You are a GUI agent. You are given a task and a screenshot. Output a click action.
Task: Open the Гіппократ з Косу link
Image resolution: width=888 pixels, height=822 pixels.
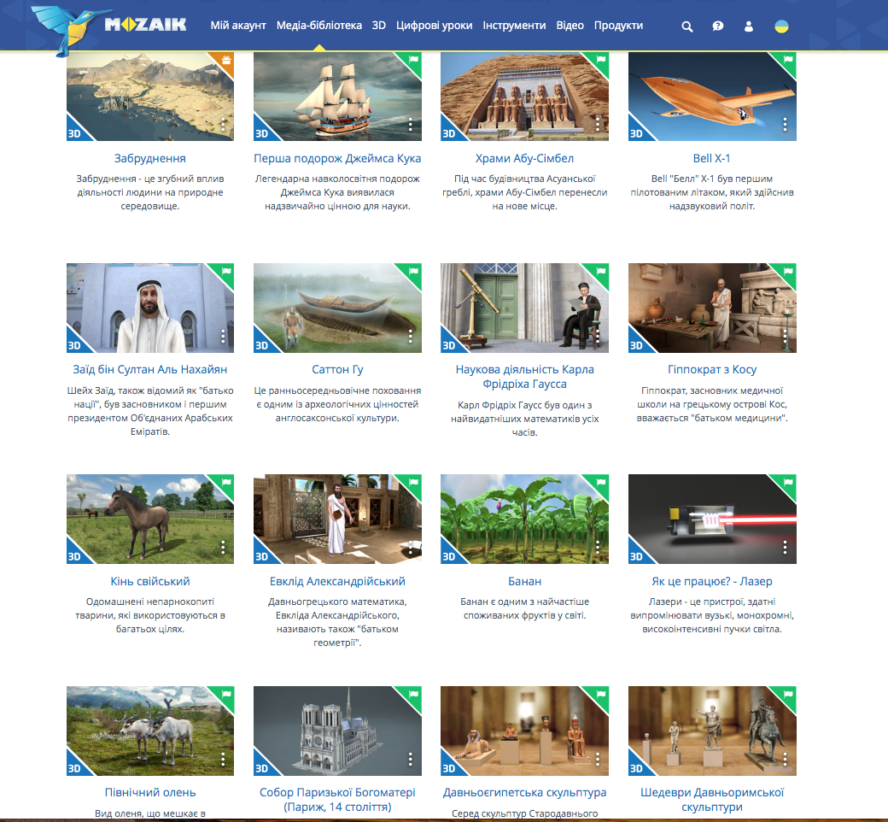[x=712, y=370]
